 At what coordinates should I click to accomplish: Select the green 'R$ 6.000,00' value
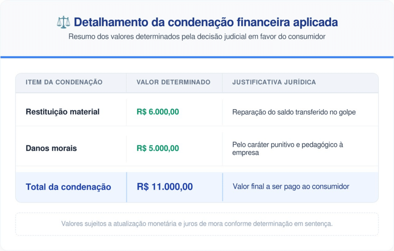158,112
